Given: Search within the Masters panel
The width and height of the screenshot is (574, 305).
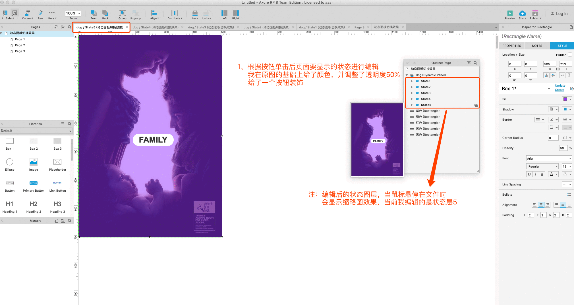Looking at the screenshot, I should coord(70,221).
